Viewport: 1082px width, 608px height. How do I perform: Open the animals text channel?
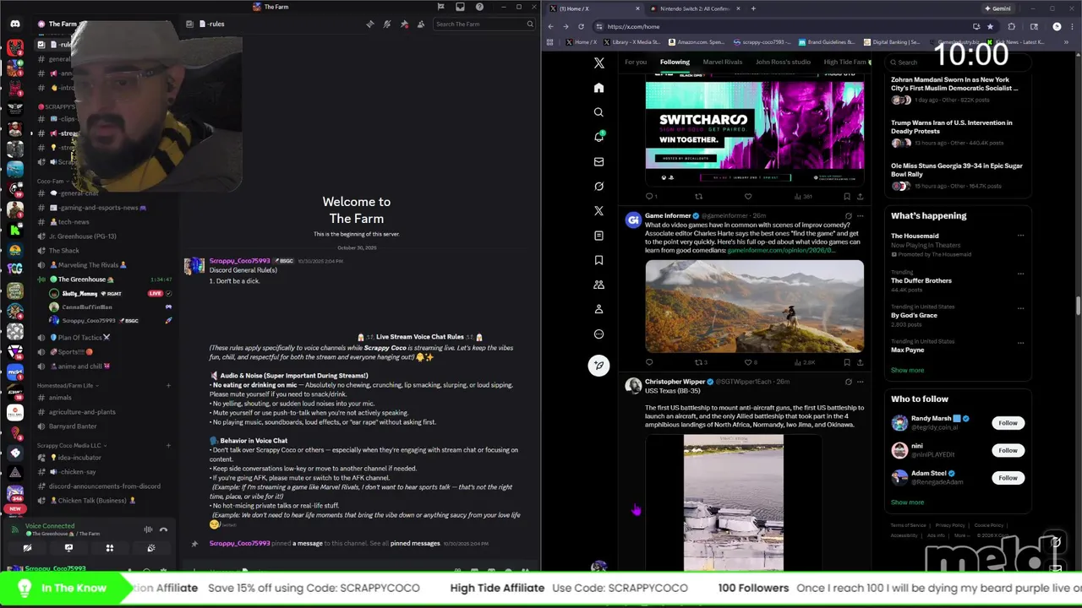tap(60, 398)
